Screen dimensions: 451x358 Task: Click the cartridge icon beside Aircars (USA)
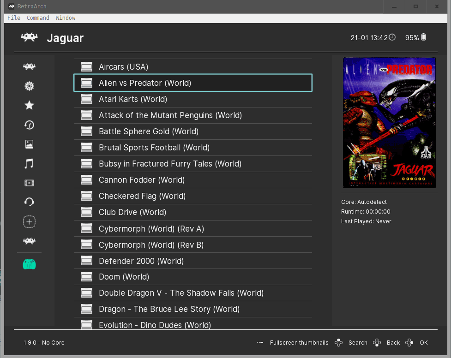[86, 67]
